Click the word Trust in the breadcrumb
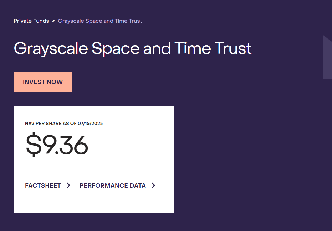Image resolution: width=332 pixels, height=231 pixels. click(135, 21)
